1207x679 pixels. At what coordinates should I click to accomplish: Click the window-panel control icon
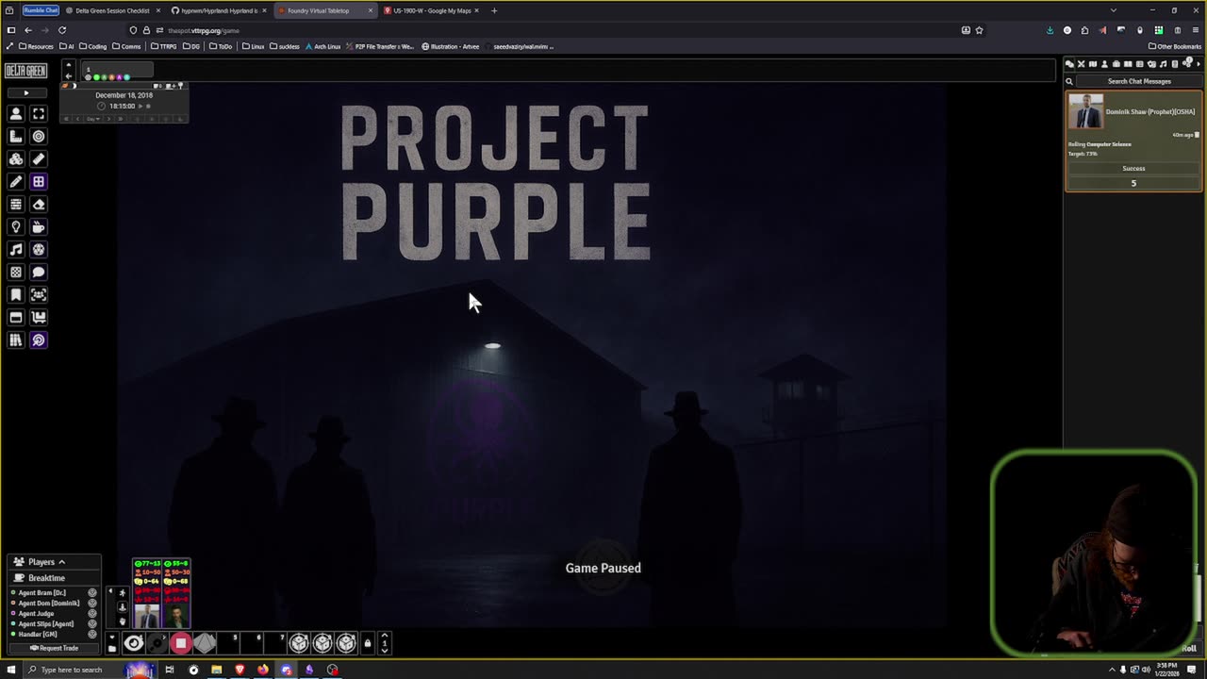[16, 318]
